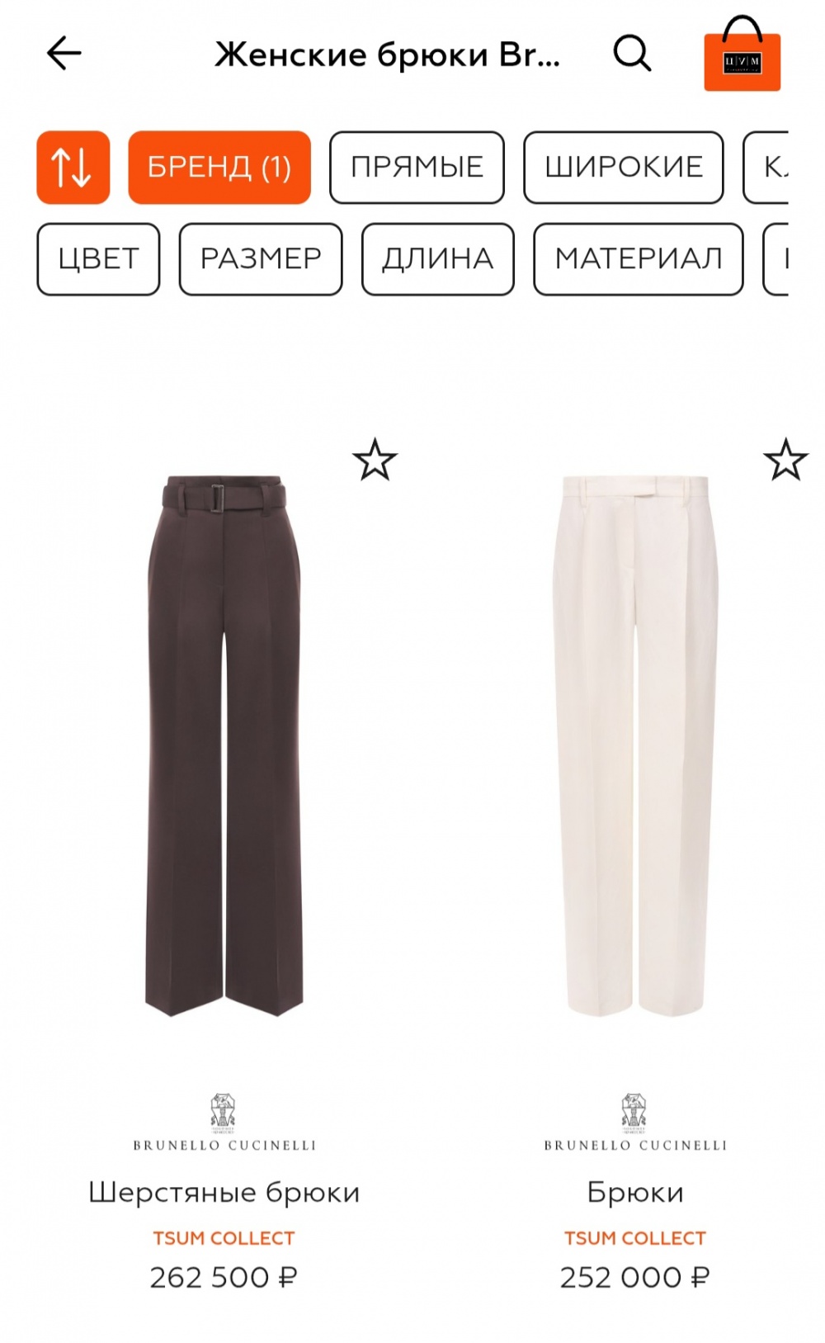
Task: Open the РАЗМЕР filter
Action: tap(261, 259)
